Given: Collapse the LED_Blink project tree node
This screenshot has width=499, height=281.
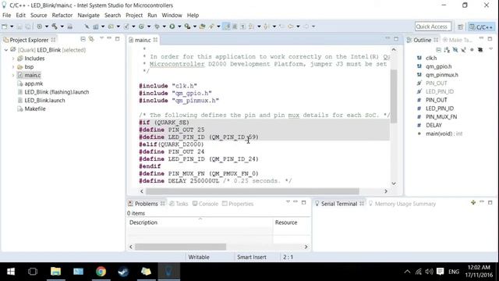Looking at the screenshot, I should point(6,50).
